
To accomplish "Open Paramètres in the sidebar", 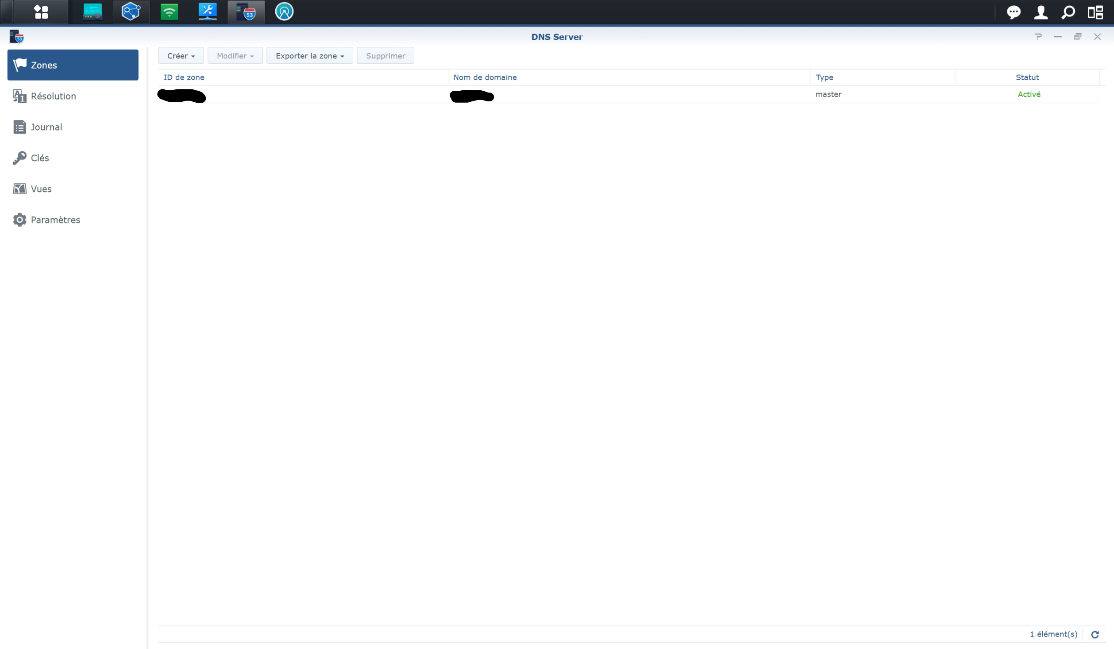I will (55, 220).
